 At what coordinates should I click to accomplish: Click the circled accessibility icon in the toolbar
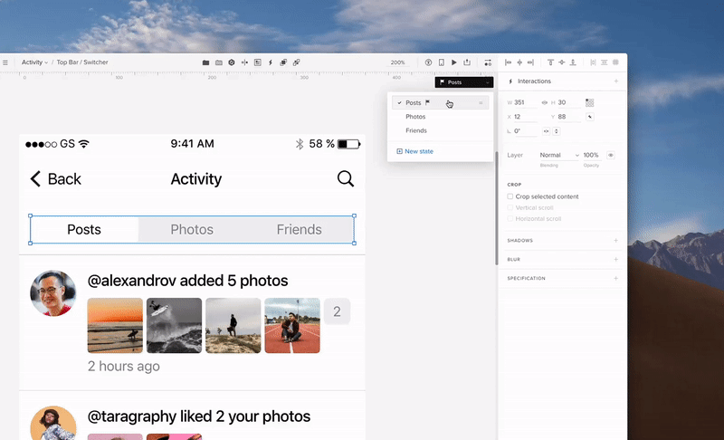point(428,62)
